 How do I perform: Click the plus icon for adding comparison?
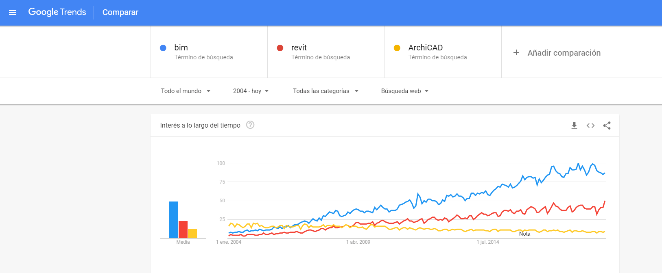[x=516, y=52]
